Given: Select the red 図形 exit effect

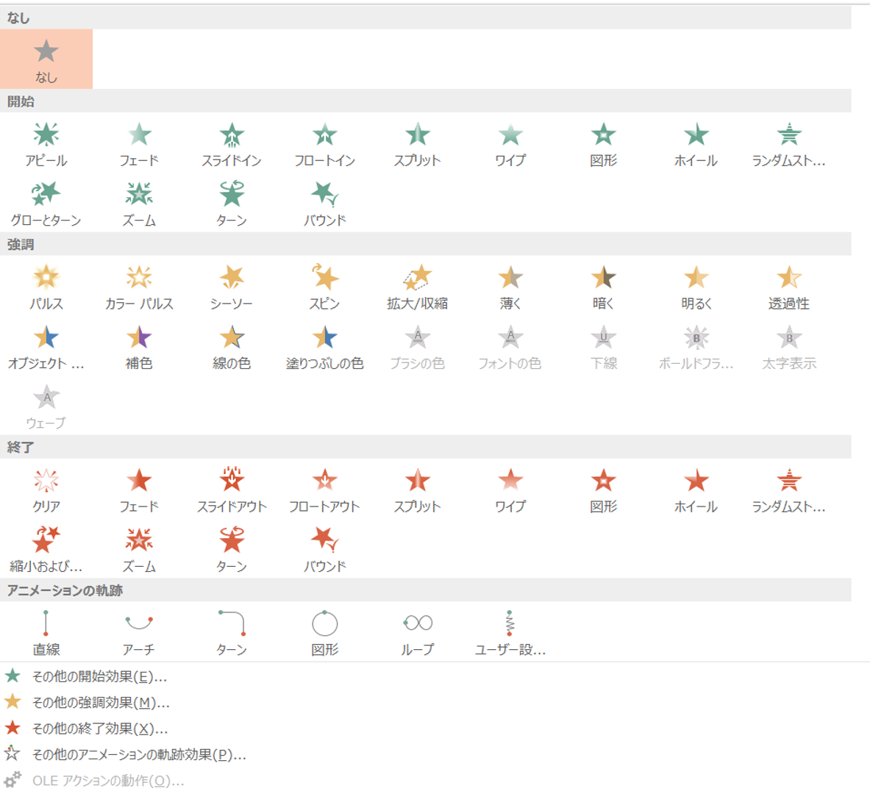Looking at the screenshot, I should [x=603, y=491].
